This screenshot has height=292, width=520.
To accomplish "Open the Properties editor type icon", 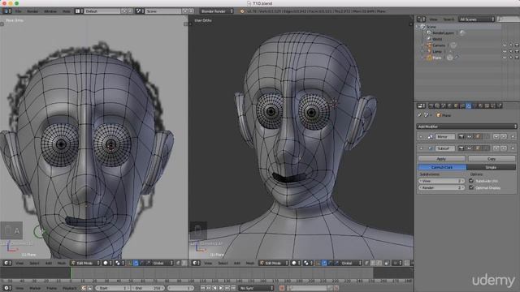I will [421, 105].
